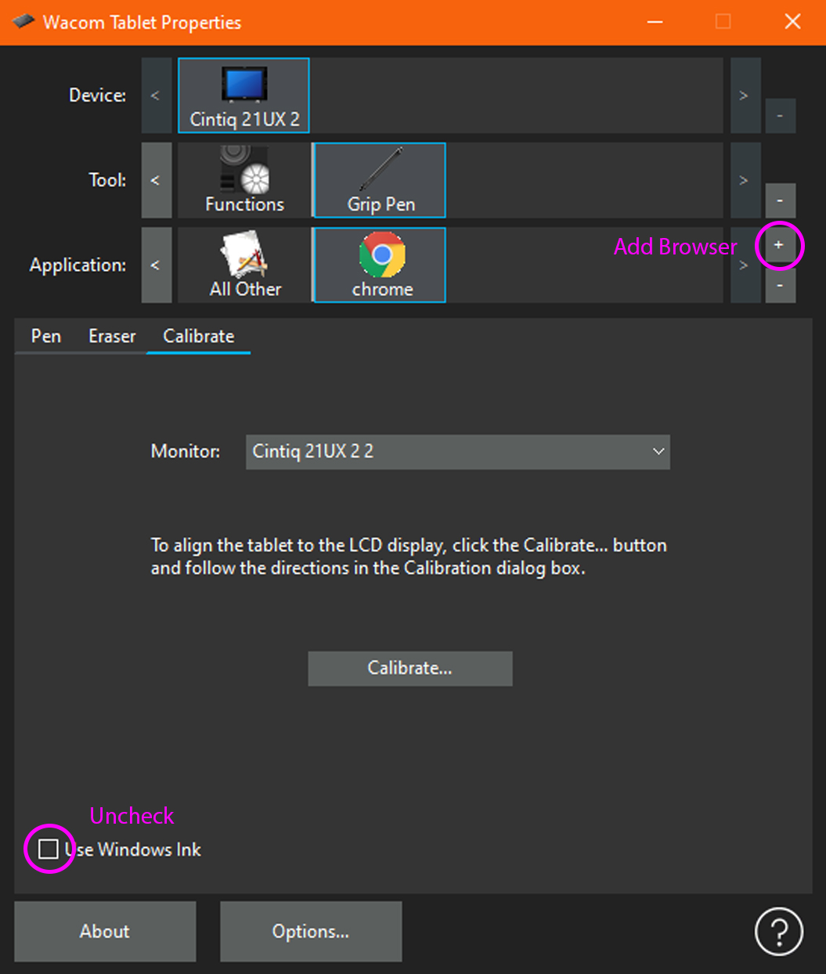
Task: Click the plus button to add an application
Action: tap(779, 245)
